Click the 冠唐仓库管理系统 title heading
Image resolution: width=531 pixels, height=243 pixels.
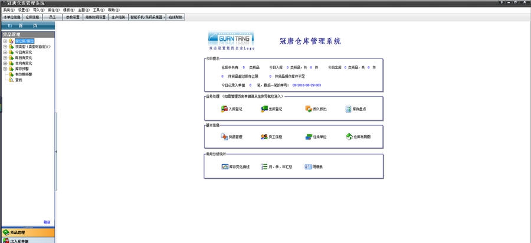(310, 41)
